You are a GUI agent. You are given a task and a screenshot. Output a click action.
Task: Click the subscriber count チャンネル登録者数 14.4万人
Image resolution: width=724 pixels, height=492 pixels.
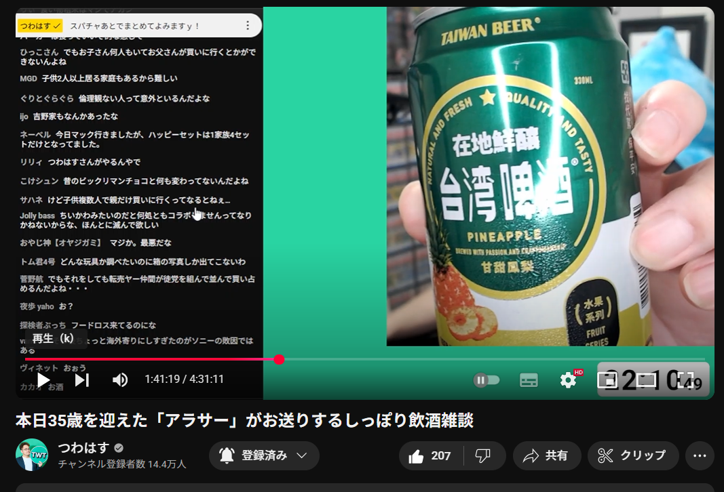coord(122,464)
